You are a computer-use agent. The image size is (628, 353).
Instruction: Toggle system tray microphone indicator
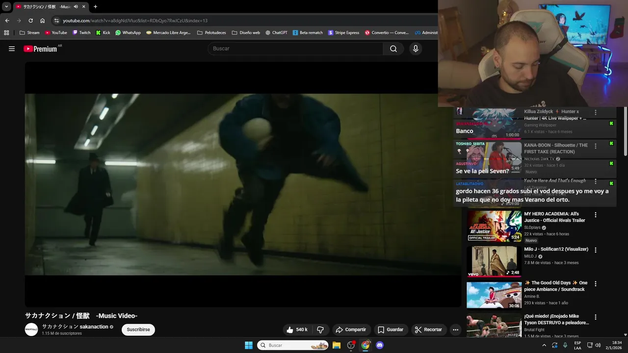pos(565,345)
